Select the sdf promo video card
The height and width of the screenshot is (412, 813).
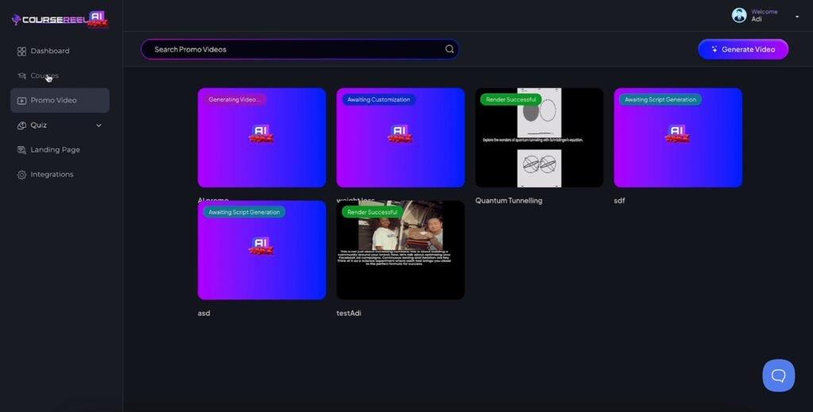(677, 137)
